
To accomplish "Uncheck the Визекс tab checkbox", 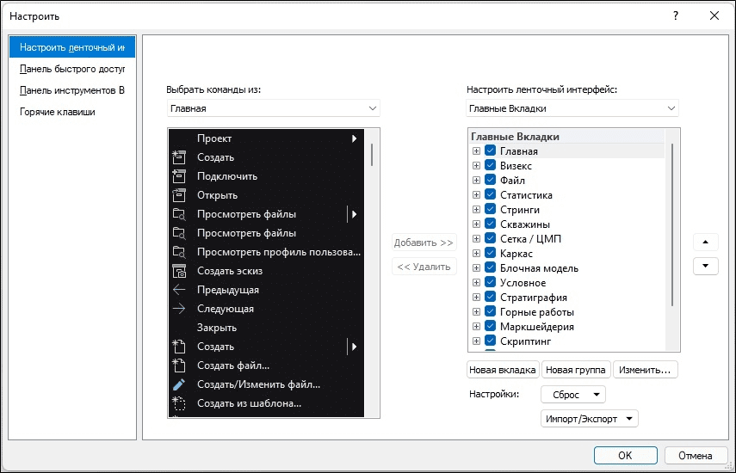I will coord(490,165).
